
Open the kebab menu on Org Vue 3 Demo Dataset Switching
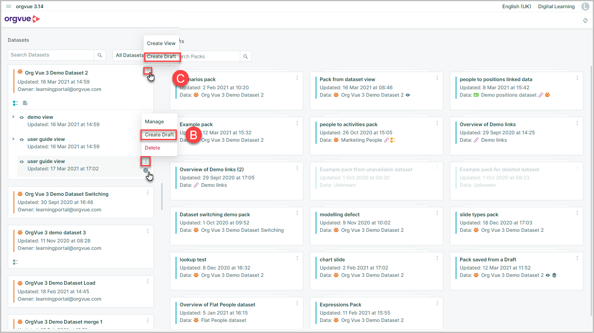[148, 193]
